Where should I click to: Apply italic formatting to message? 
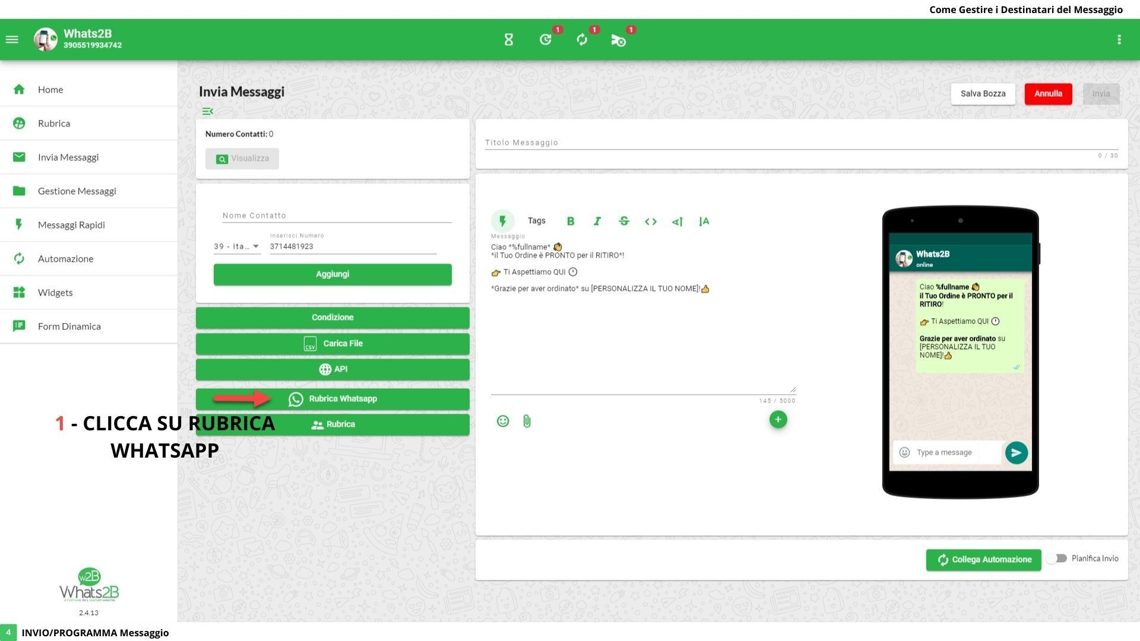pyautogui.click(x=597, y=221)
